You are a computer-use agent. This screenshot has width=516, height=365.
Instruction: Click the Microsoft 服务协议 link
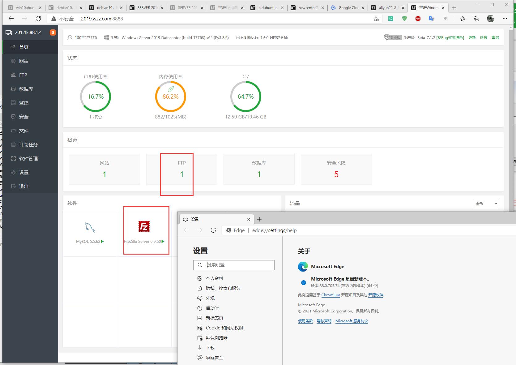352,321
